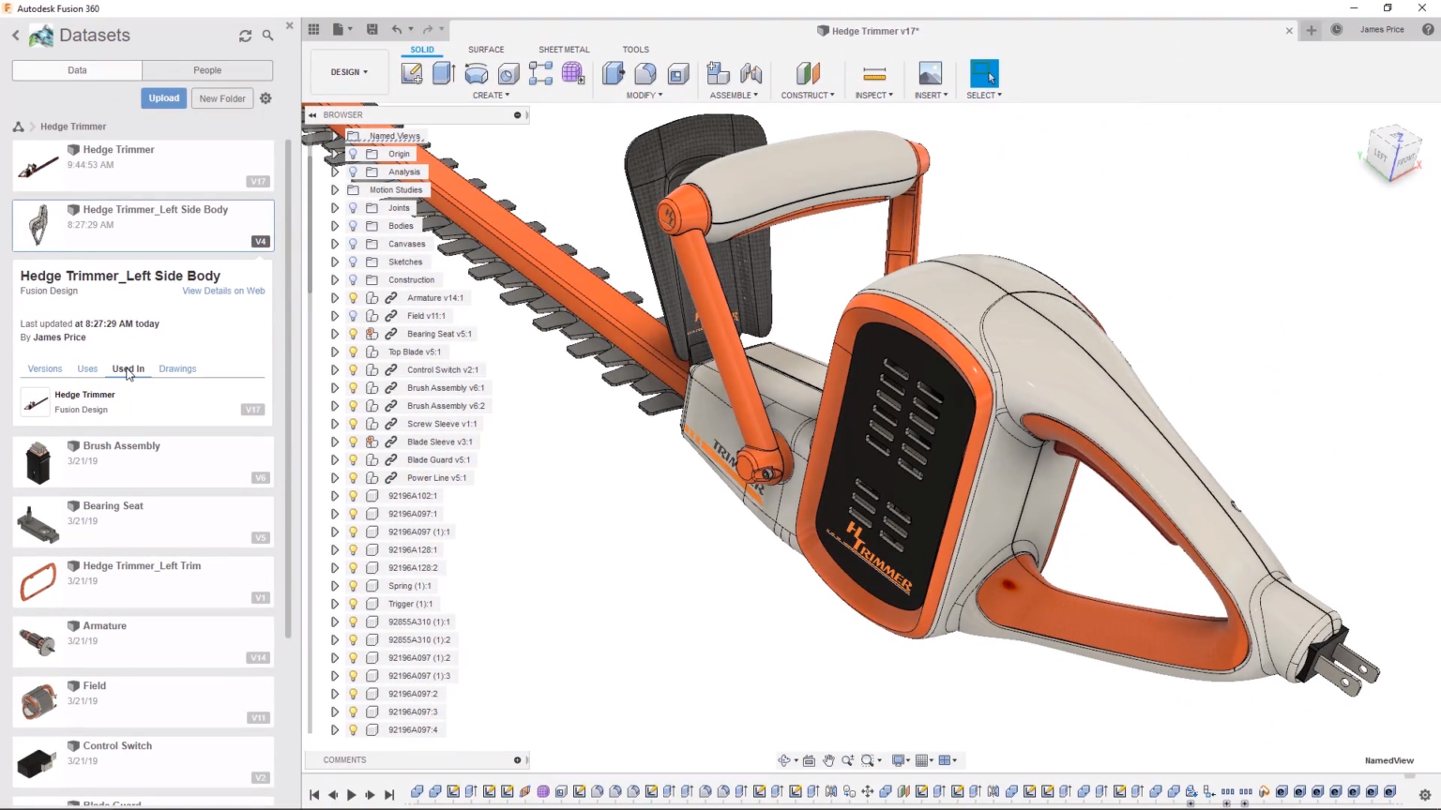1441x810 pixels.
Task: Open data panel settings gear icon
Action: [x=266, y=98]
